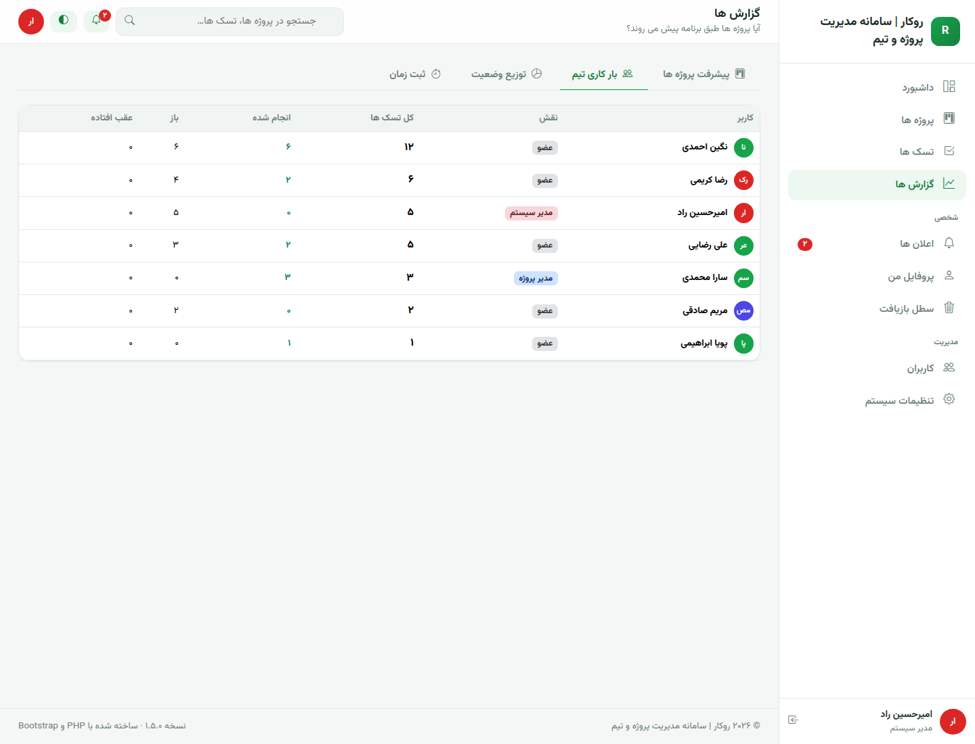Click the کاربران people icon

pyautogui.click(x=949, y=367)
